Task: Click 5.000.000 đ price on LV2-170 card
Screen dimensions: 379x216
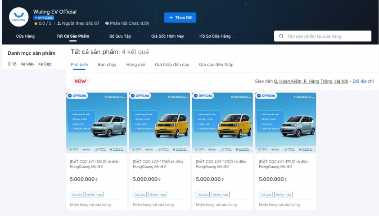Action: (147, 179)
